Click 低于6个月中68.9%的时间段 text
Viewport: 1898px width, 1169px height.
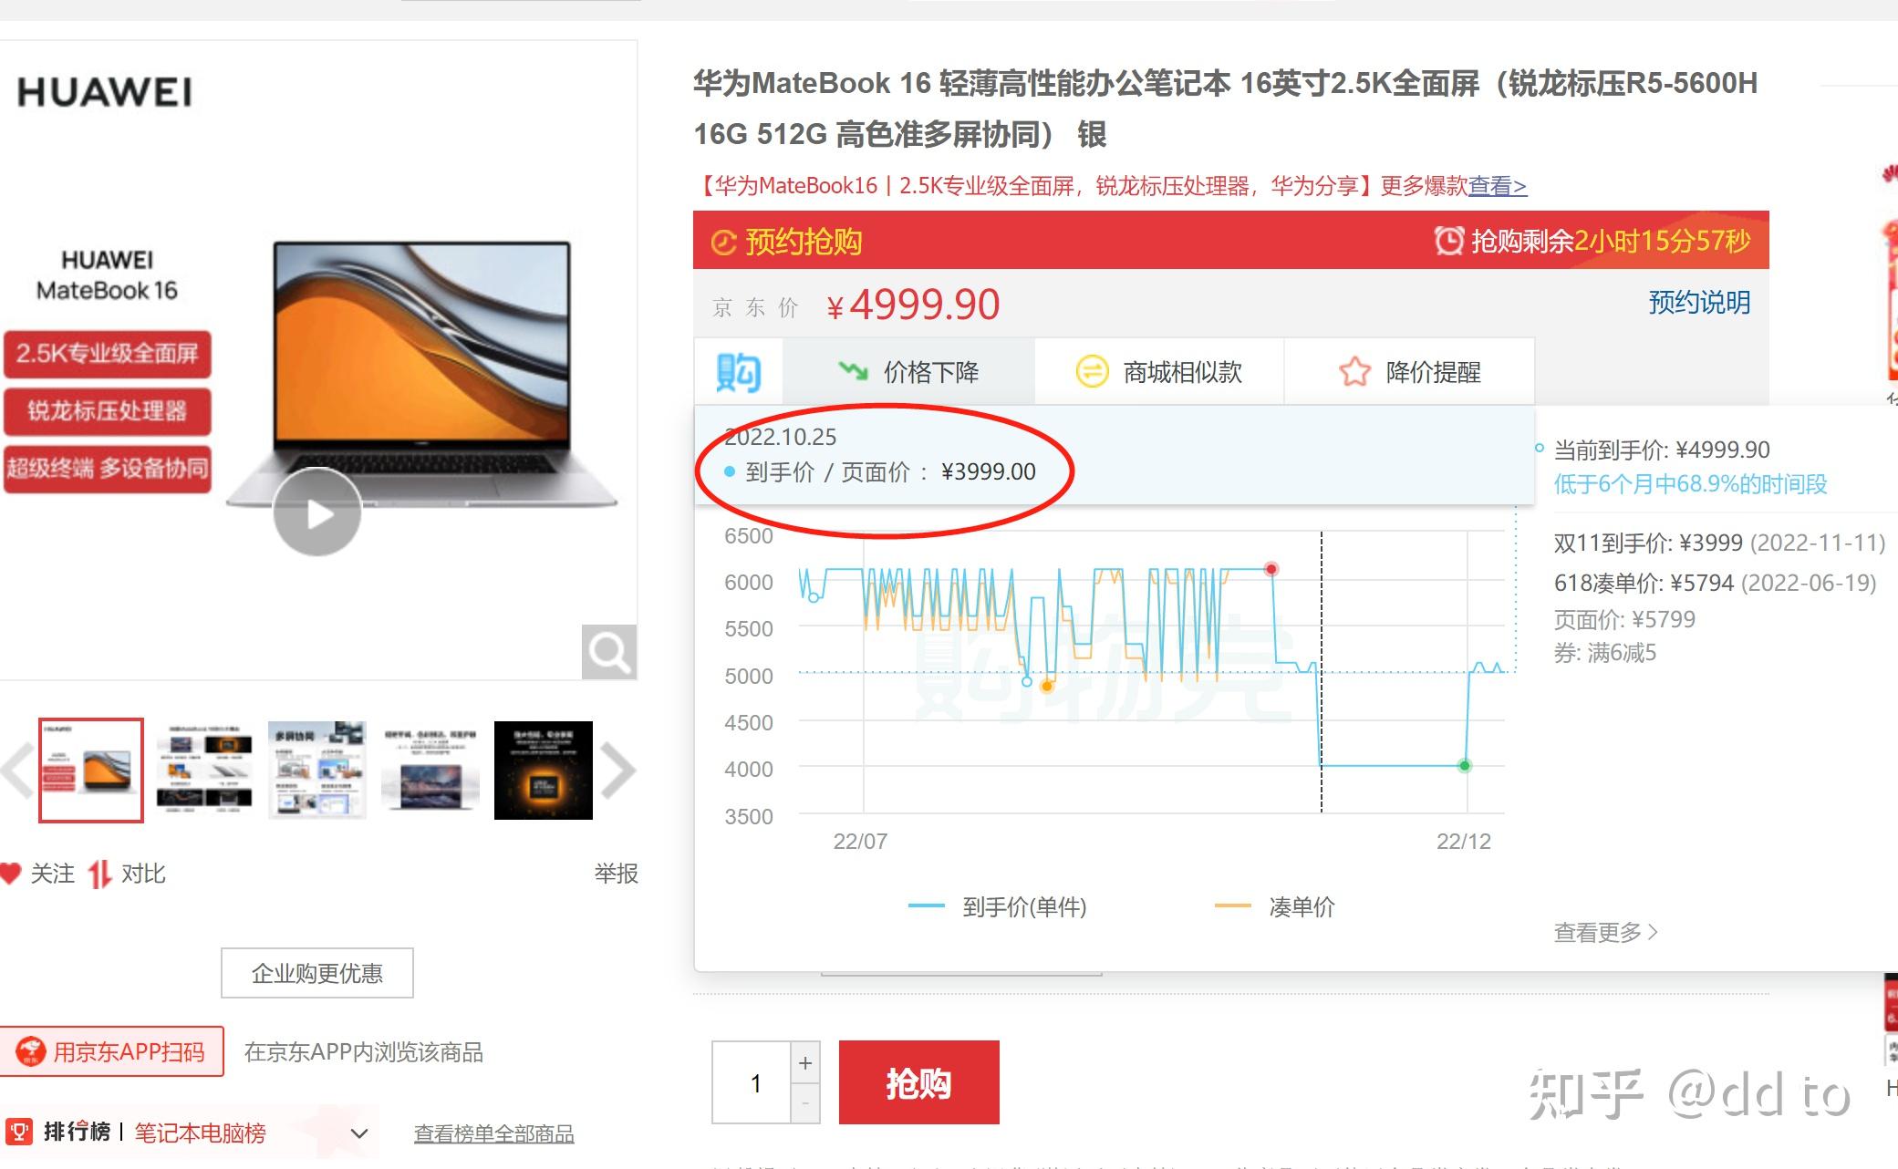coord(1691,484)
